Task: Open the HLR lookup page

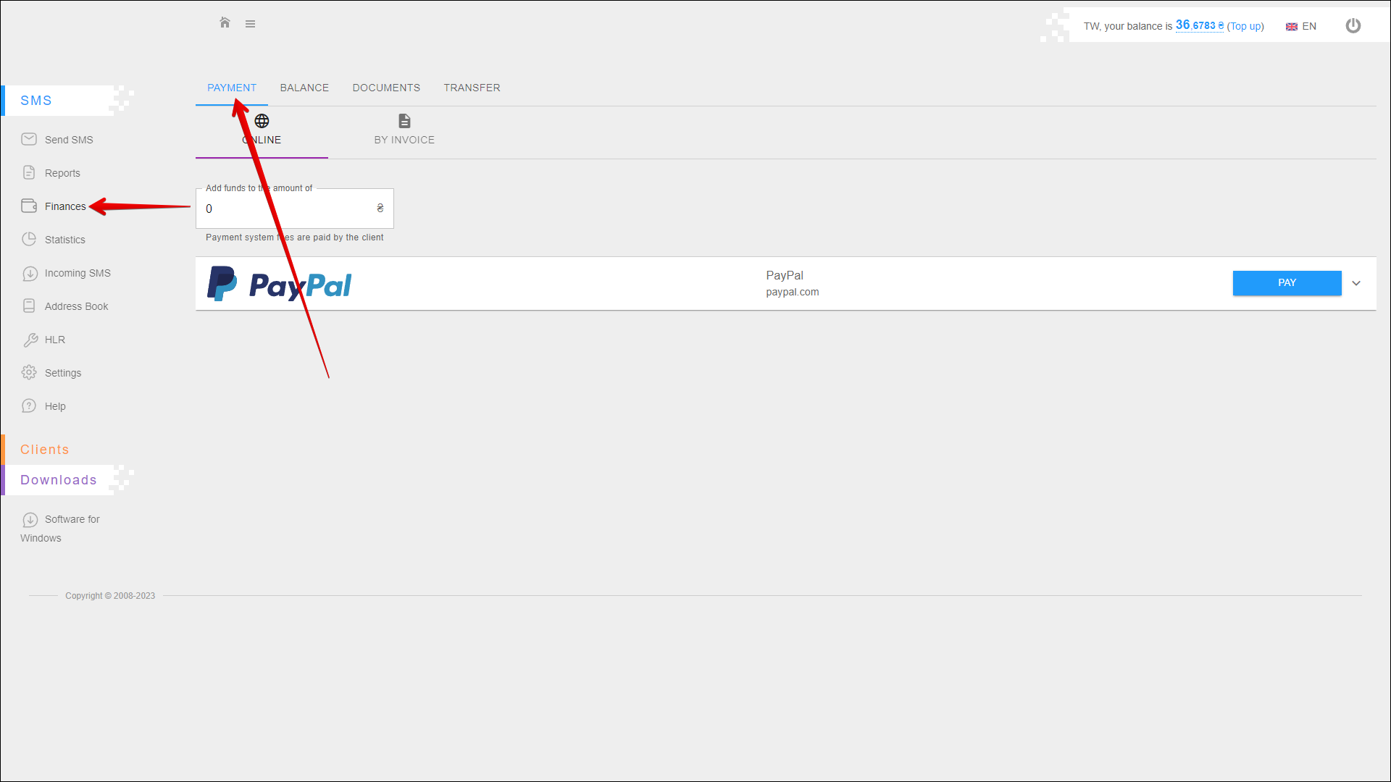Action: point(54,340)
